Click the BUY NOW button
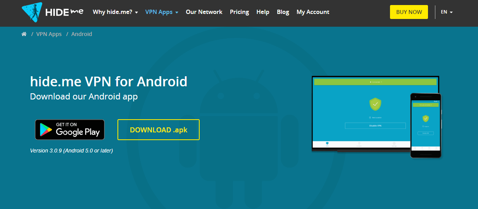The height and width of the screenshot is (209, 478). coord(409,12)
